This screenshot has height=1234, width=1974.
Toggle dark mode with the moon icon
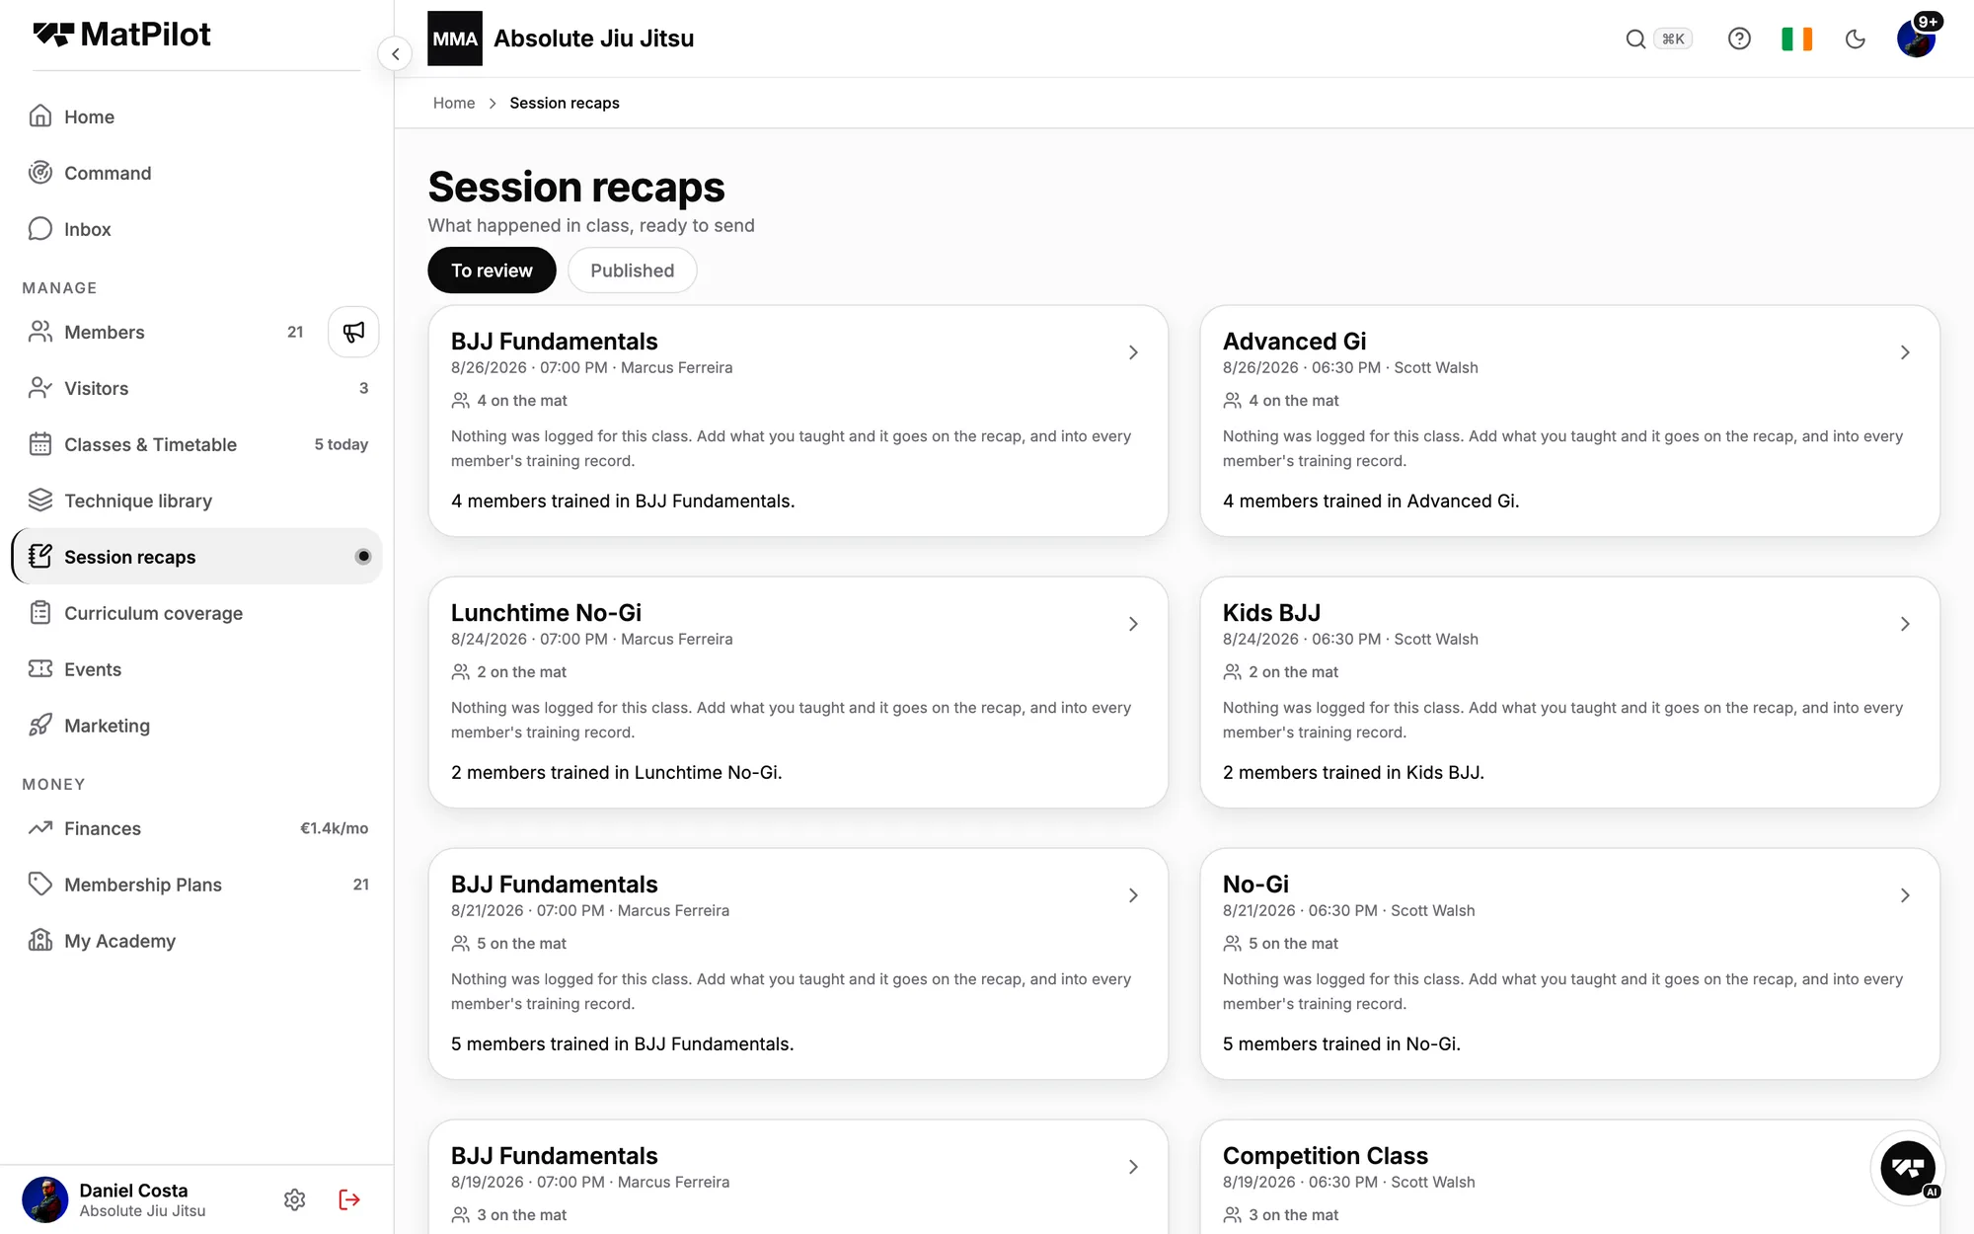[1855, 39]
